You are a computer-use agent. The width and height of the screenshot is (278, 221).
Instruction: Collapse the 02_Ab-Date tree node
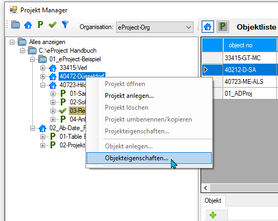32,128
